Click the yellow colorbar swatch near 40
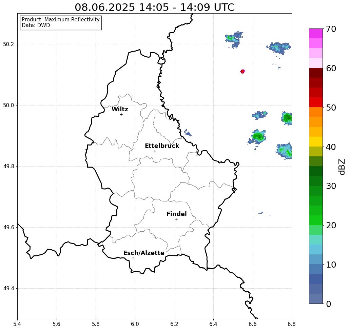 pos(316,141)
